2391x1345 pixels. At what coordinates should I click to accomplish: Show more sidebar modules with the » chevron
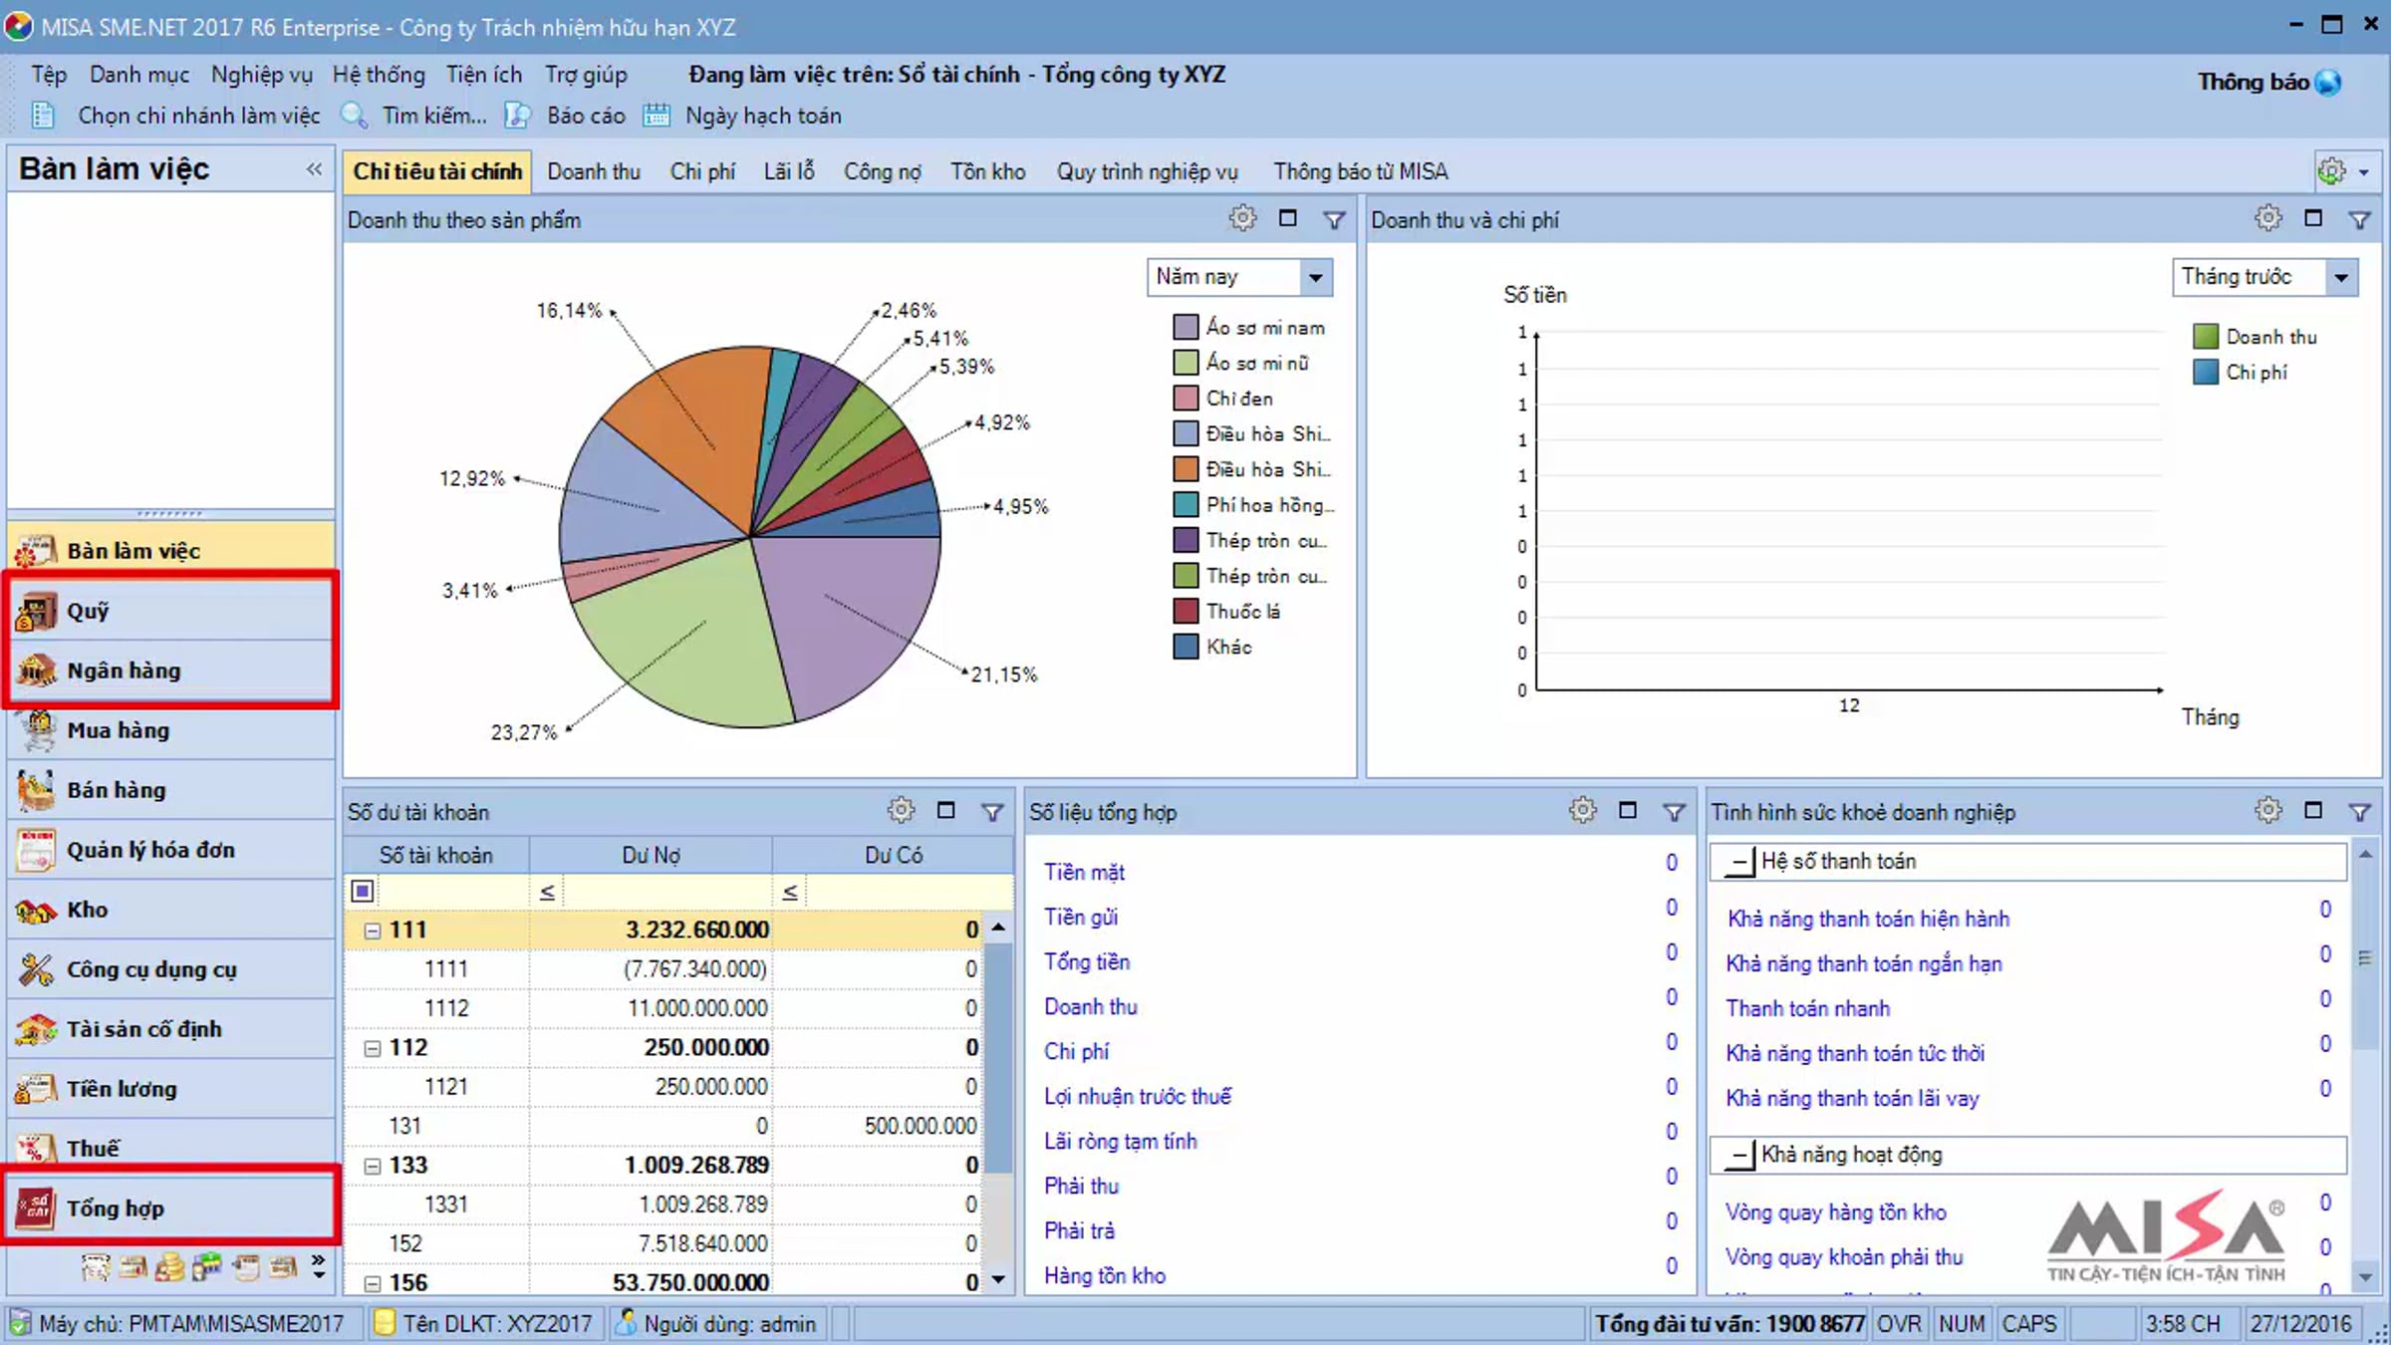(318, 1266)
